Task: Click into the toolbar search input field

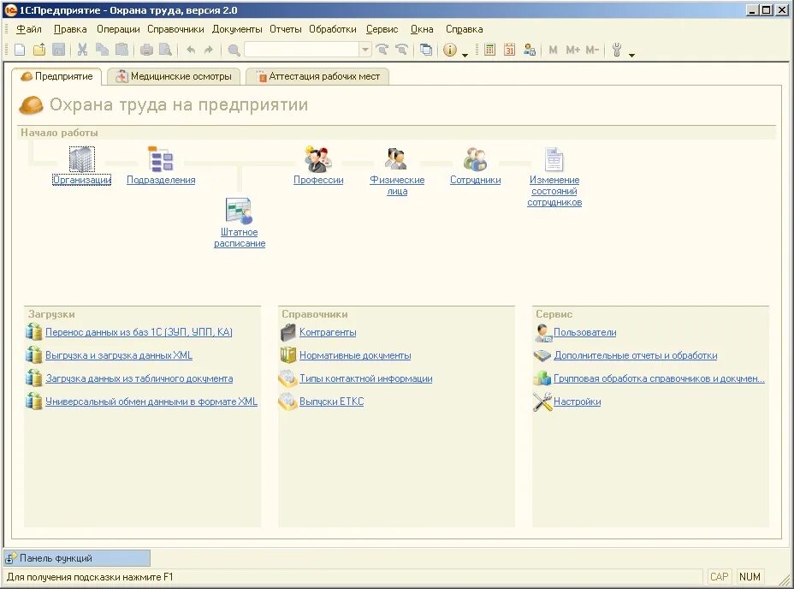Action: pos(302,50)
